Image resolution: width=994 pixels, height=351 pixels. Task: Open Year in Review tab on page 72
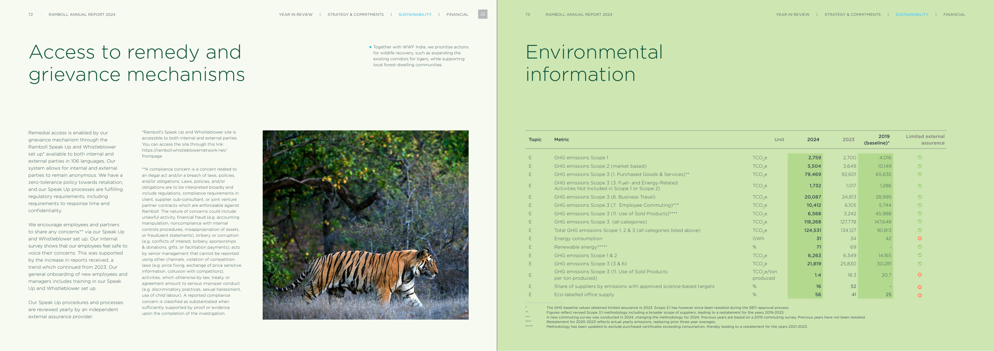click(x=296, y=15)
